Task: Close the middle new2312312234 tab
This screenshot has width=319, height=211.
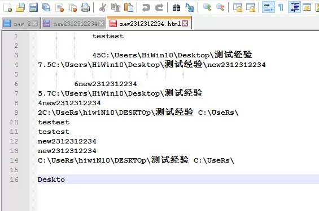Action: tap(101, 24)
